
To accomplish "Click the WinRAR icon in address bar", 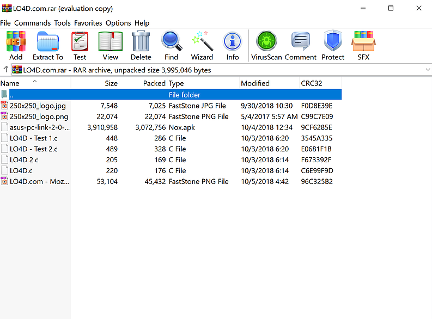I will point(17,70).
